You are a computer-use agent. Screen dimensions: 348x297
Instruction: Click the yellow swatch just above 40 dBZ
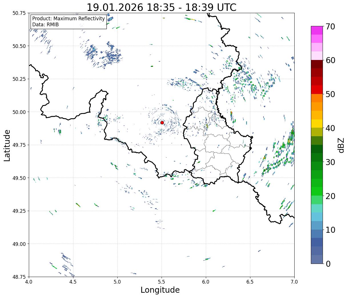317,124
